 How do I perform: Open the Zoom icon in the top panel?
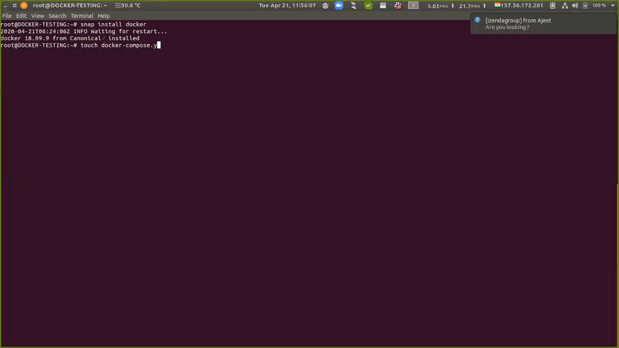(x=339, y=5)
